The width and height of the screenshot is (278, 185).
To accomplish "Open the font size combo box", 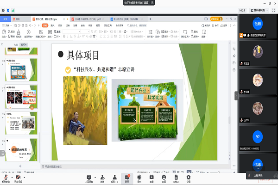I will coord(85,31).
